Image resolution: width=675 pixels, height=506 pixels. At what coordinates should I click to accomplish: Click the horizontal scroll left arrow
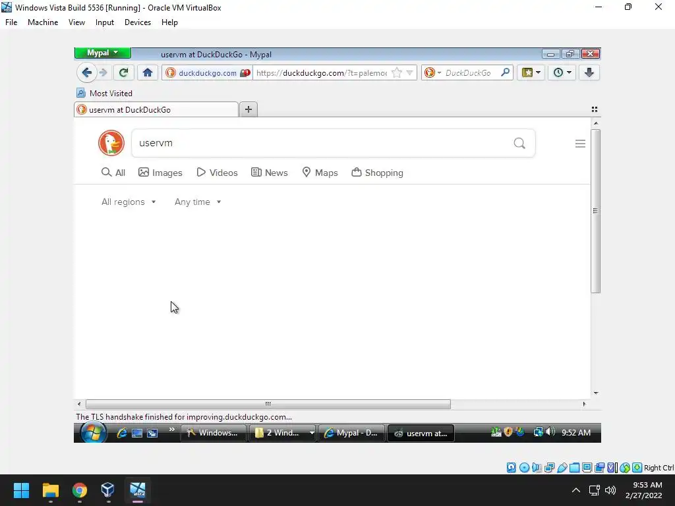coord(79,404)
